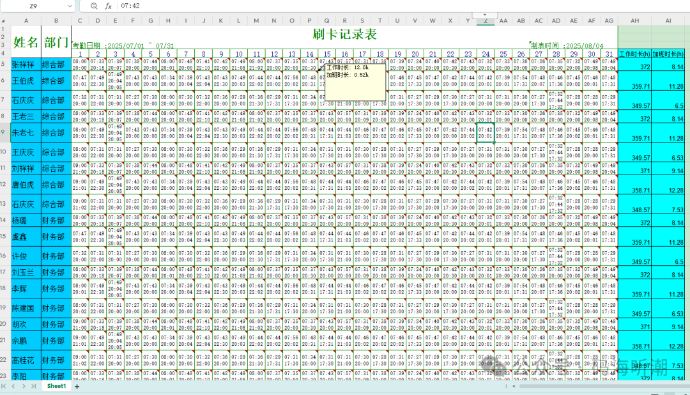690x395 pixels.
Task: Click day 15 heading in the date row
Action: coord(327,54)
